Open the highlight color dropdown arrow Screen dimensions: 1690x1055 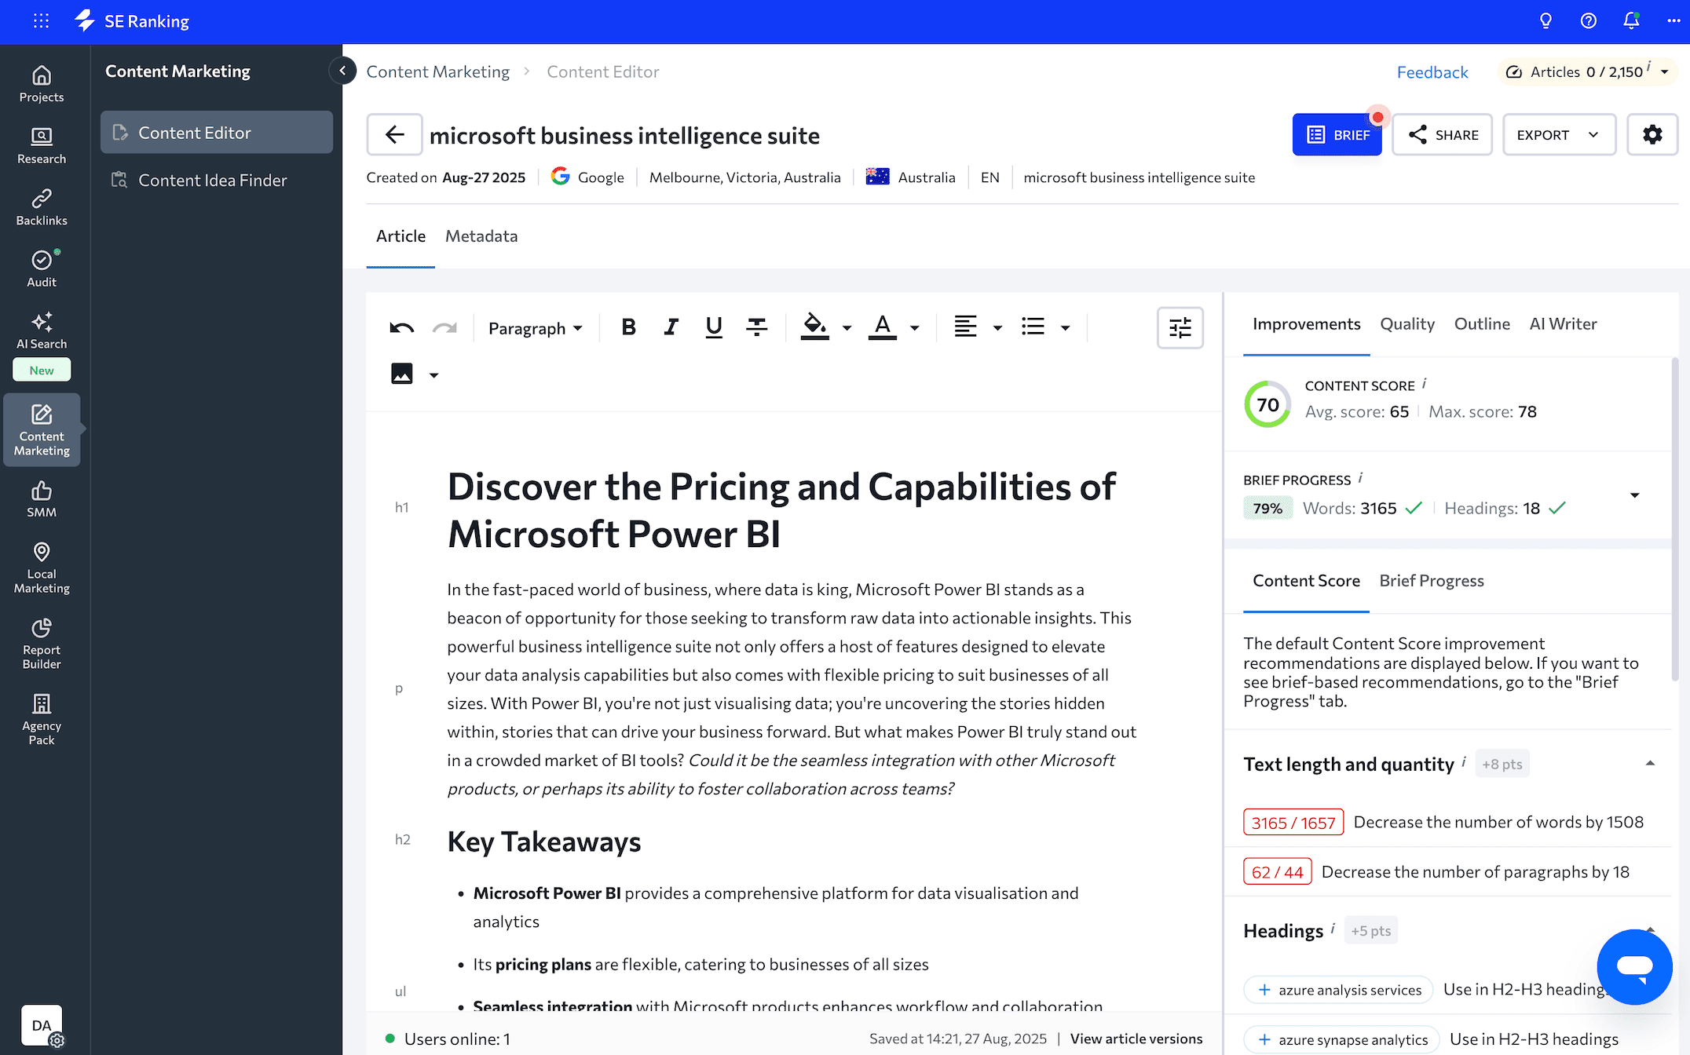pyautogui.click(x=847, y=328)
